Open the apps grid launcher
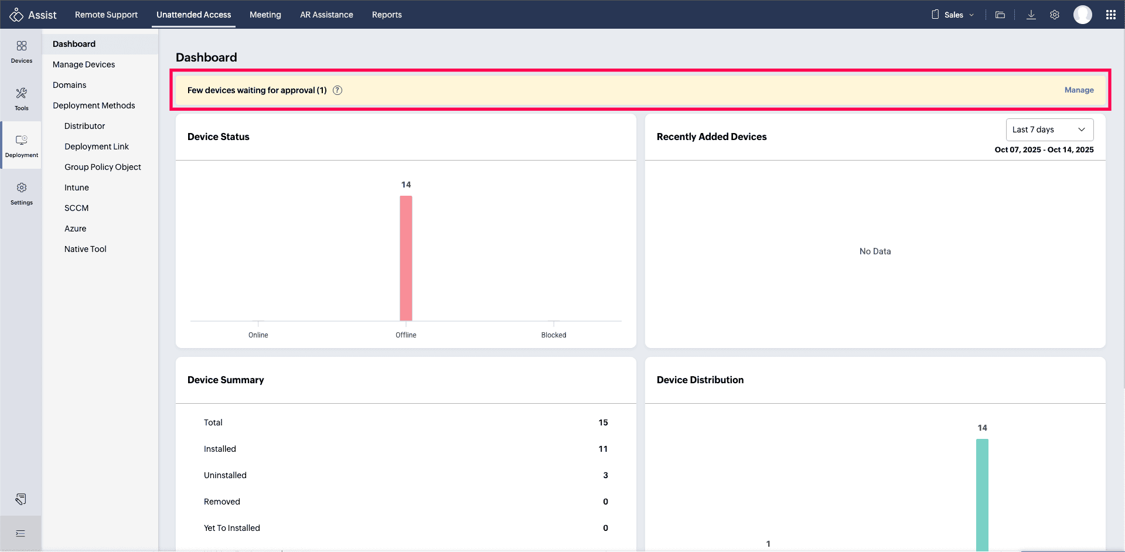The image size is (1125, 552). point(1110,15)
